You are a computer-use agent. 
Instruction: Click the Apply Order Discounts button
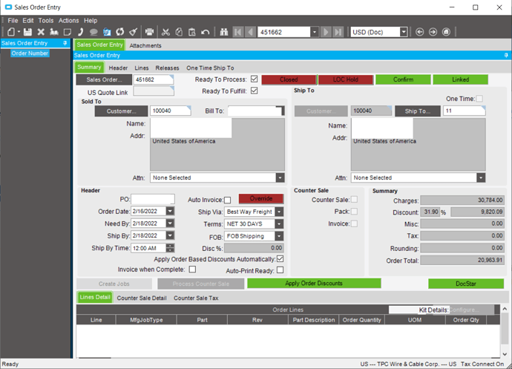[x=314, y=284]
